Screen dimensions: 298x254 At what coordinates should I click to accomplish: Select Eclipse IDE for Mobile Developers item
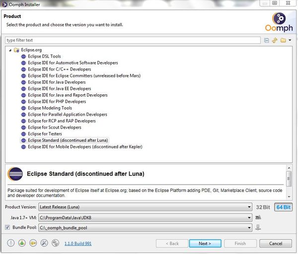[x=85, y=147]
